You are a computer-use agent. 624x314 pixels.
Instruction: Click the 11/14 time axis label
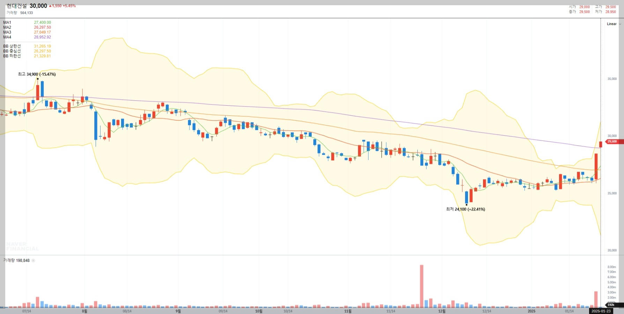(391, 311)
